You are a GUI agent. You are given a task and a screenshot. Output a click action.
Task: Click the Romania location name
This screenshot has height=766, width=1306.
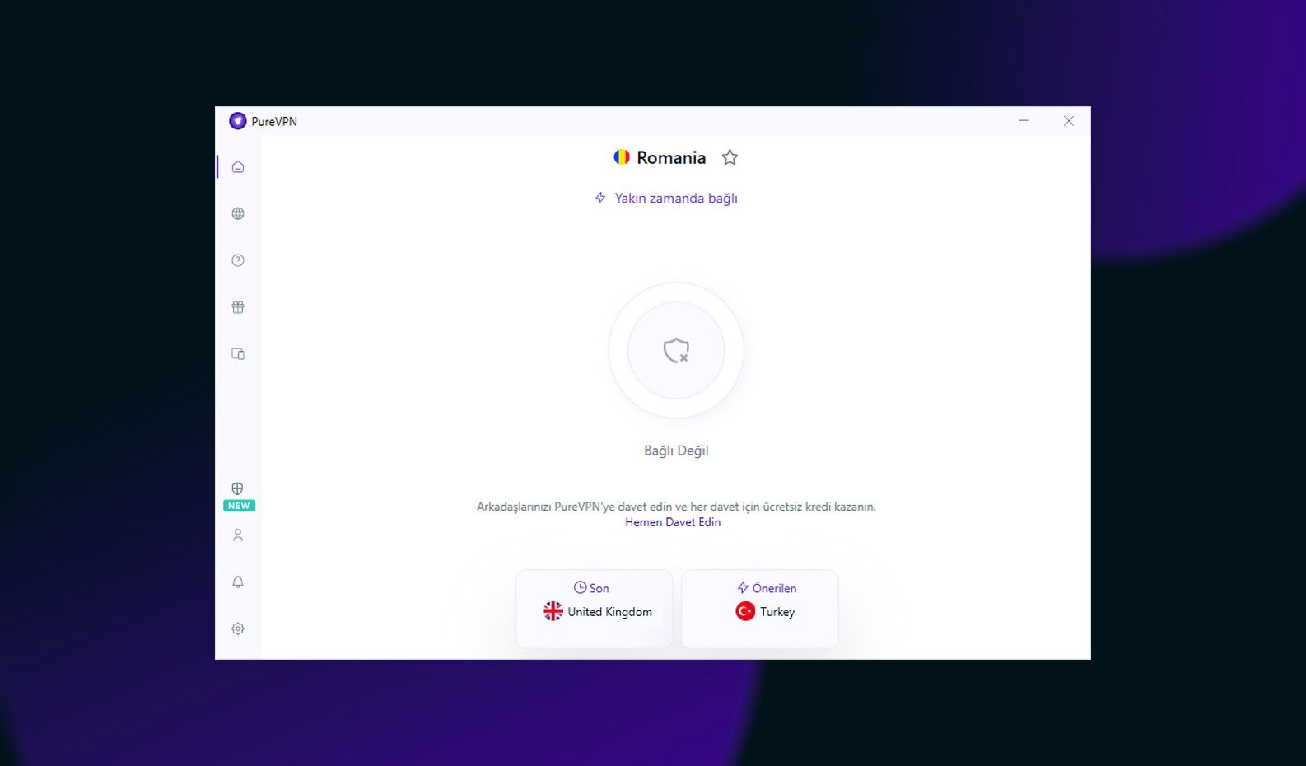671,158
